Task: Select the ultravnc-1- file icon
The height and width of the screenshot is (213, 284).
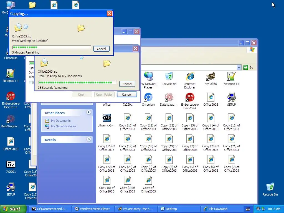Action: point(107,120)
